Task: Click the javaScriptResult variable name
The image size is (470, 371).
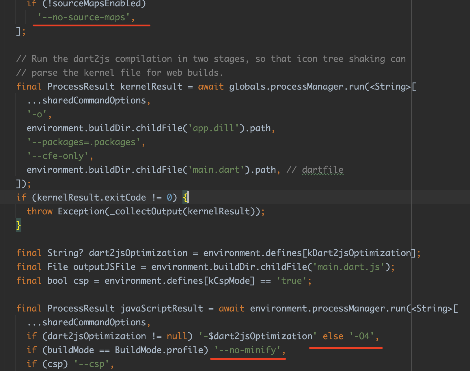Action: pyautogui.click(x=161, y=309)
